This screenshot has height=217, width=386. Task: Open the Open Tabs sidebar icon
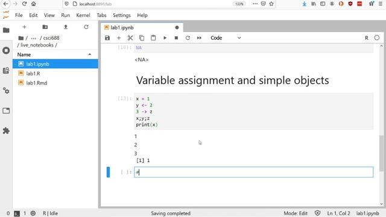6,111
